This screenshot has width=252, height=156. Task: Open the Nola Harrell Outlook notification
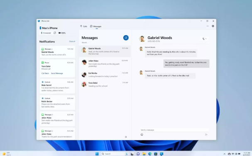point(57,86)
